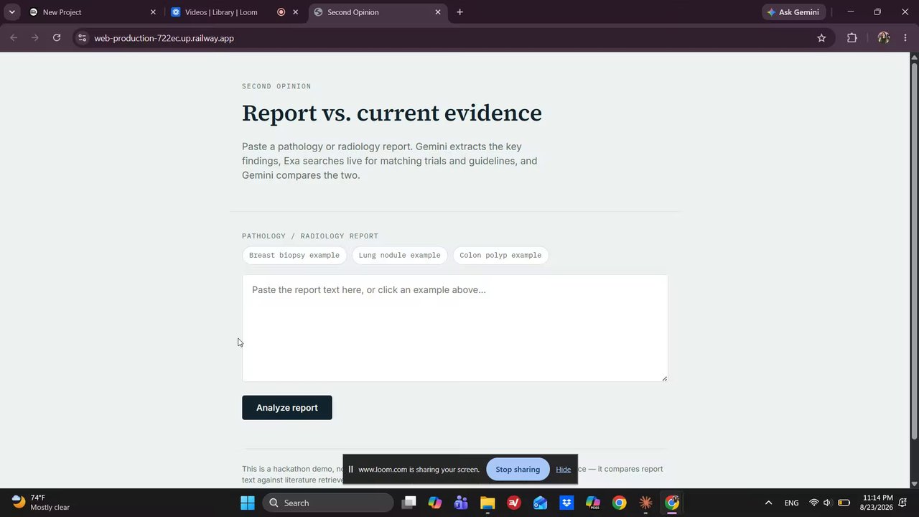The height and width of the screenshot is (517, 919).
Task: Click the textarea resize handle
Action: tap(664, 378)
